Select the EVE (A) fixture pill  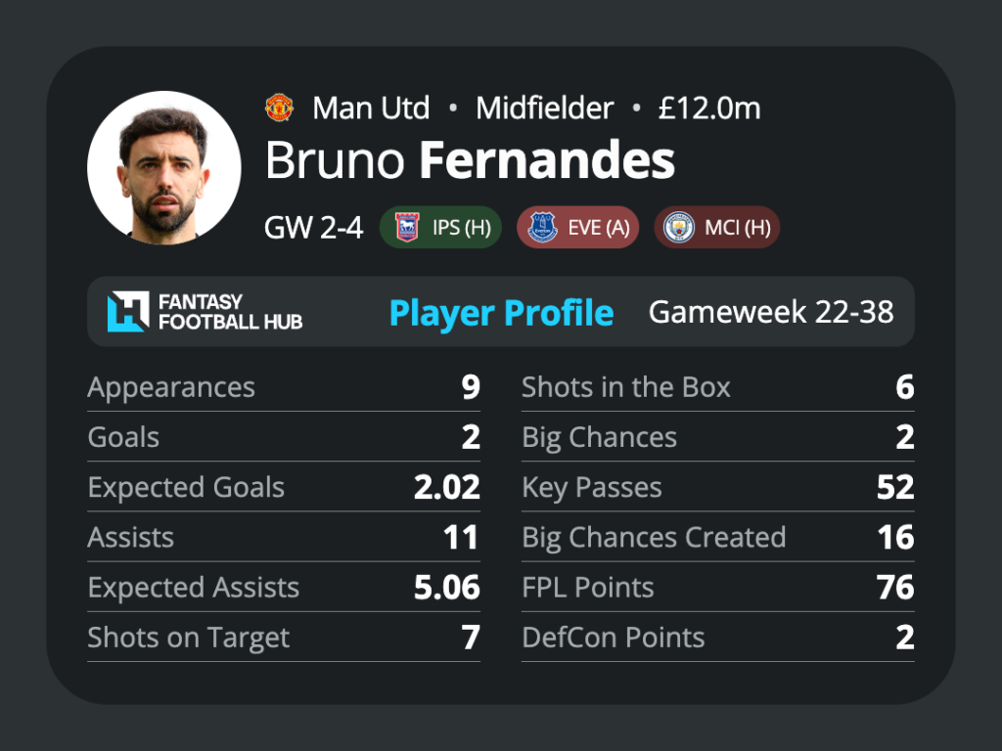coord(577,227)
